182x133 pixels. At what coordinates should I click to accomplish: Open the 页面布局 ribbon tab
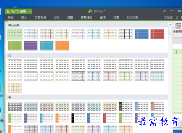(40, 18)
